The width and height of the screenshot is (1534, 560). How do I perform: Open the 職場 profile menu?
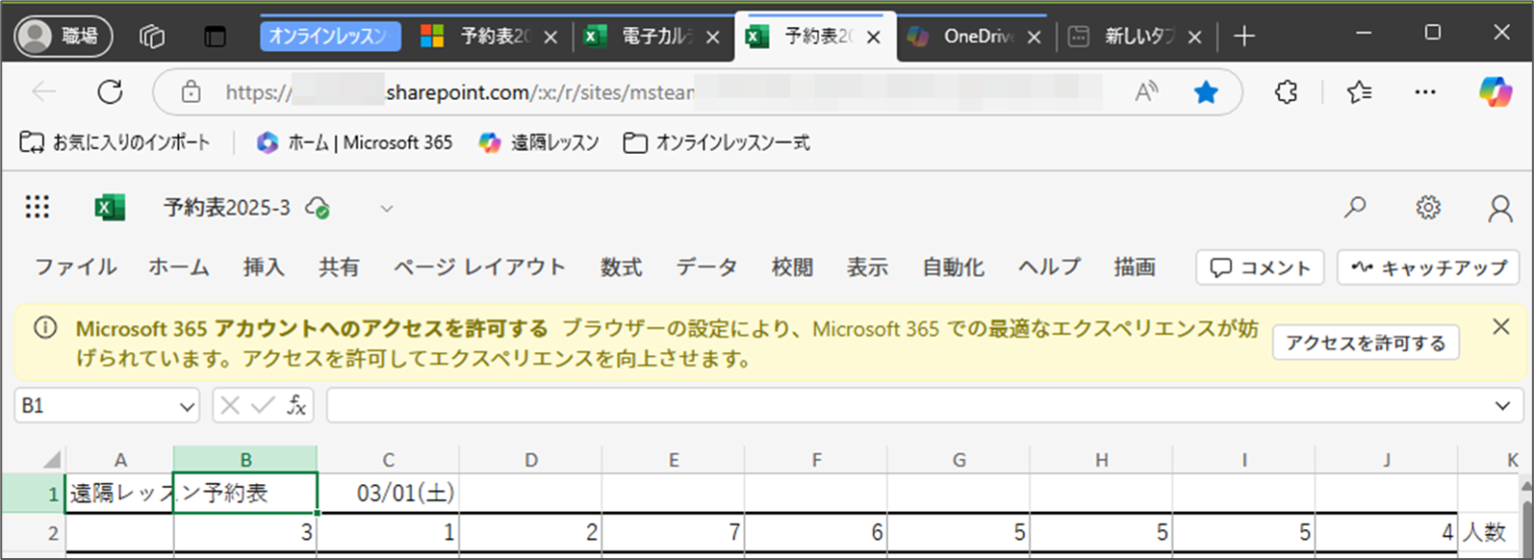[64, 37]
